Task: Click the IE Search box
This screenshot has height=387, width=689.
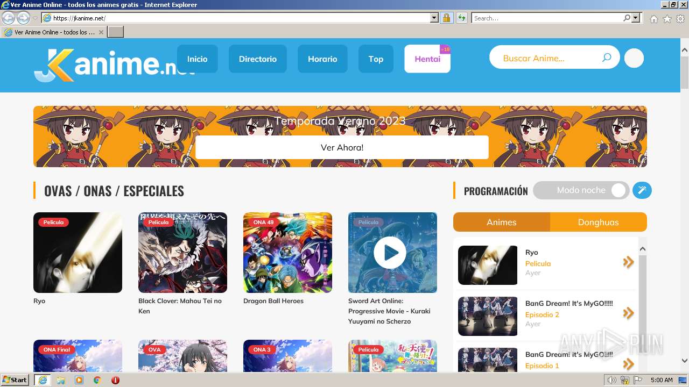Action: tap(547, 18)
